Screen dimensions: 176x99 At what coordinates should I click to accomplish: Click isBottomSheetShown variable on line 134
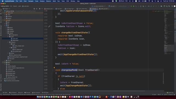(72, 23)
